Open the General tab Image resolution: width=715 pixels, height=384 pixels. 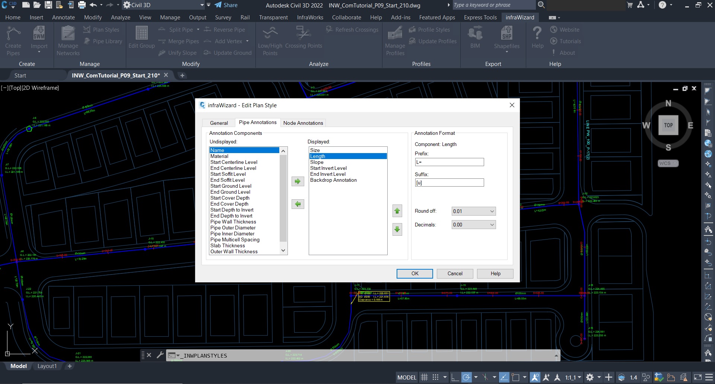tap(219, 123)
